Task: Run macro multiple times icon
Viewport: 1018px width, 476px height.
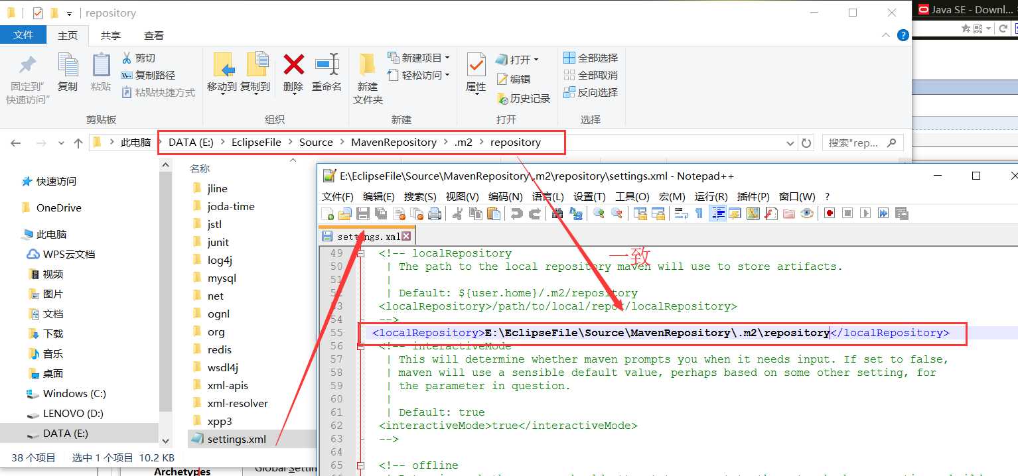Action: pyautogui.click(x=883, y=213)
